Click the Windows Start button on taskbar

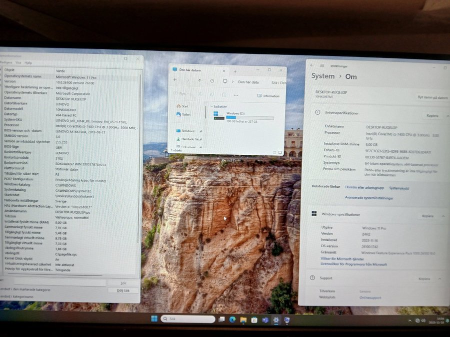tap(154, 319)
